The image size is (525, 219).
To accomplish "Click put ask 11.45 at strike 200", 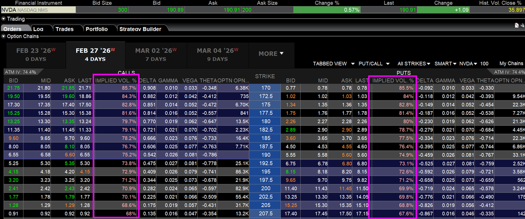I will pos(346,188).
